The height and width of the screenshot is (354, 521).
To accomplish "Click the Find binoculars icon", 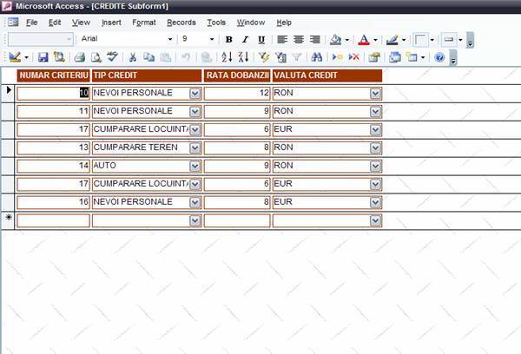I will click(x=317, y=57).
